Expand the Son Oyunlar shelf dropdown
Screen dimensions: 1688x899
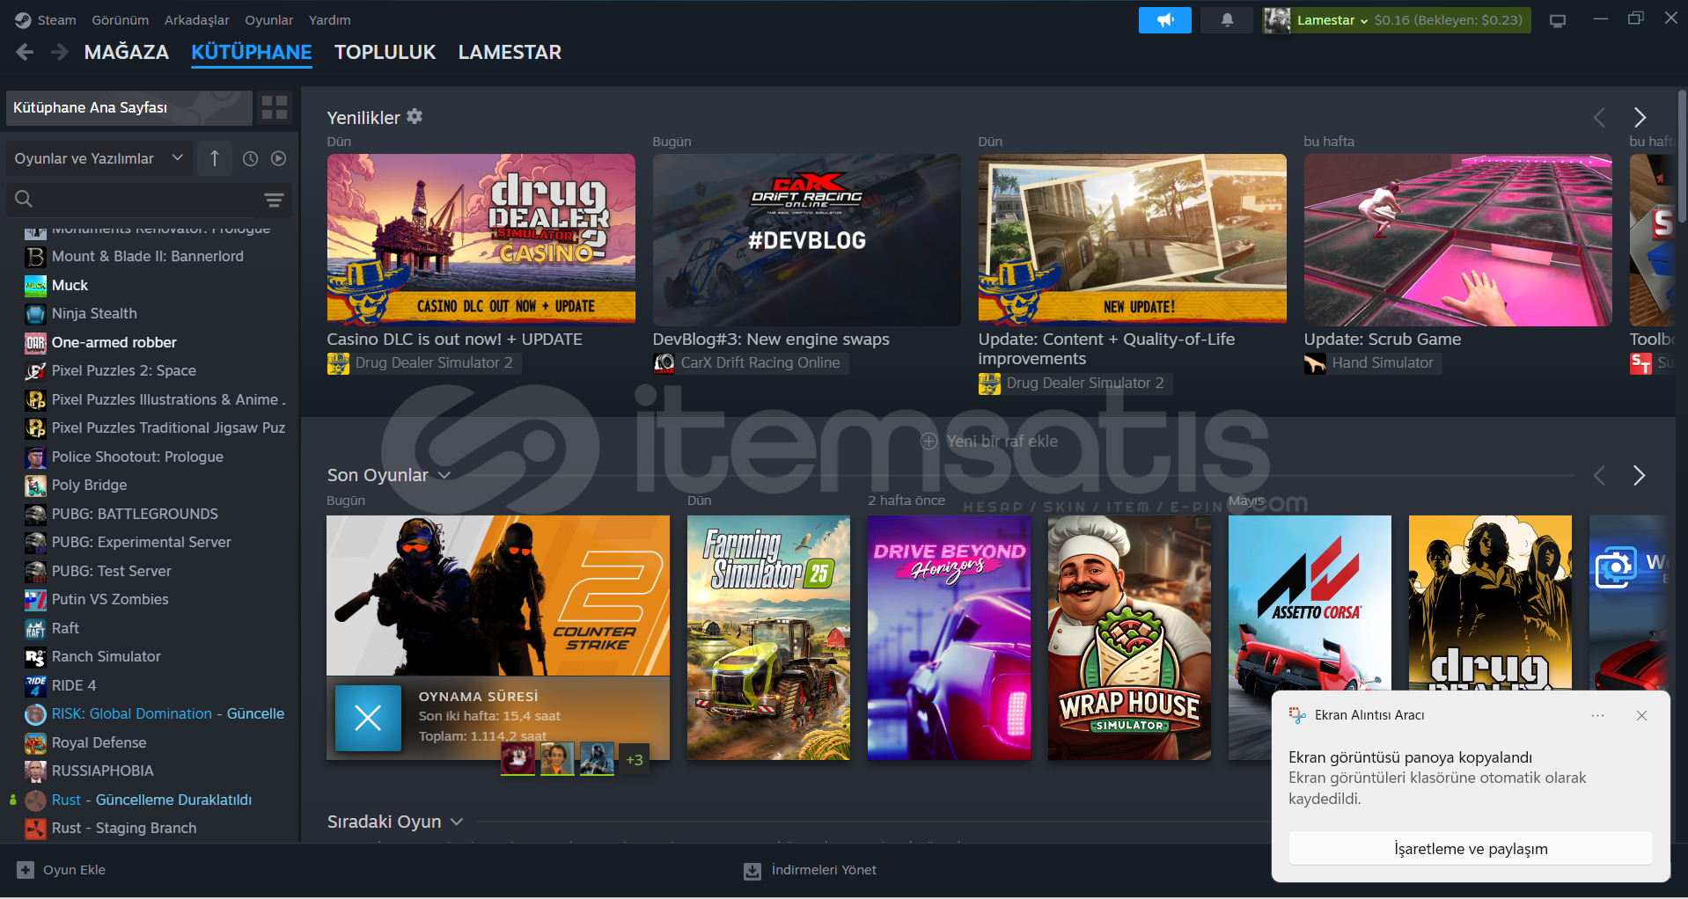click(444, 476)
